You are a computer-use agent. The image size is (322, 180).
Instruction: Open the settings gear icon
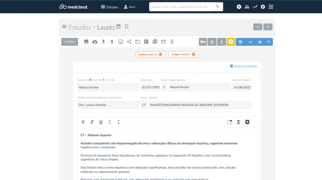263,7
